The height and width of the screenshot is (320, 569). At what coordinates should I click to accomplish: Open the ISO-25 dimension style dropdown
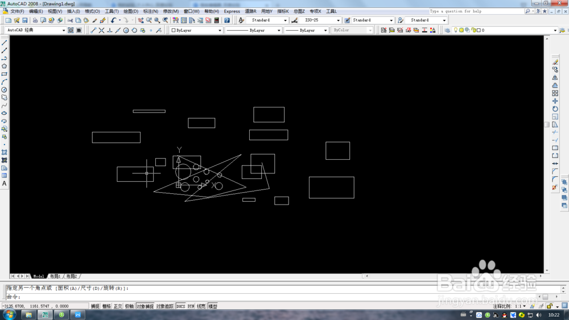[320, 20]
